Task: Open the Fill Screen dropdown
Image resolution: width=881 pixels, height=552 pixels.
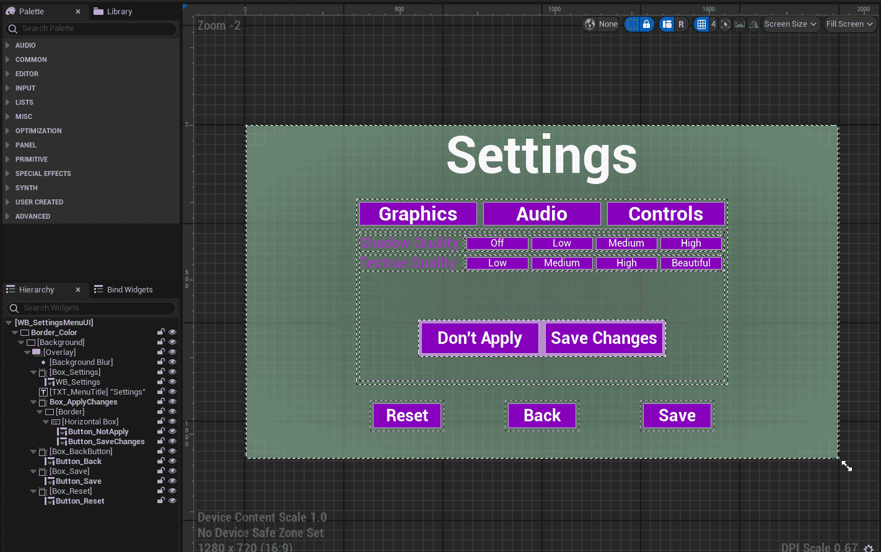Action: (850, 24)
